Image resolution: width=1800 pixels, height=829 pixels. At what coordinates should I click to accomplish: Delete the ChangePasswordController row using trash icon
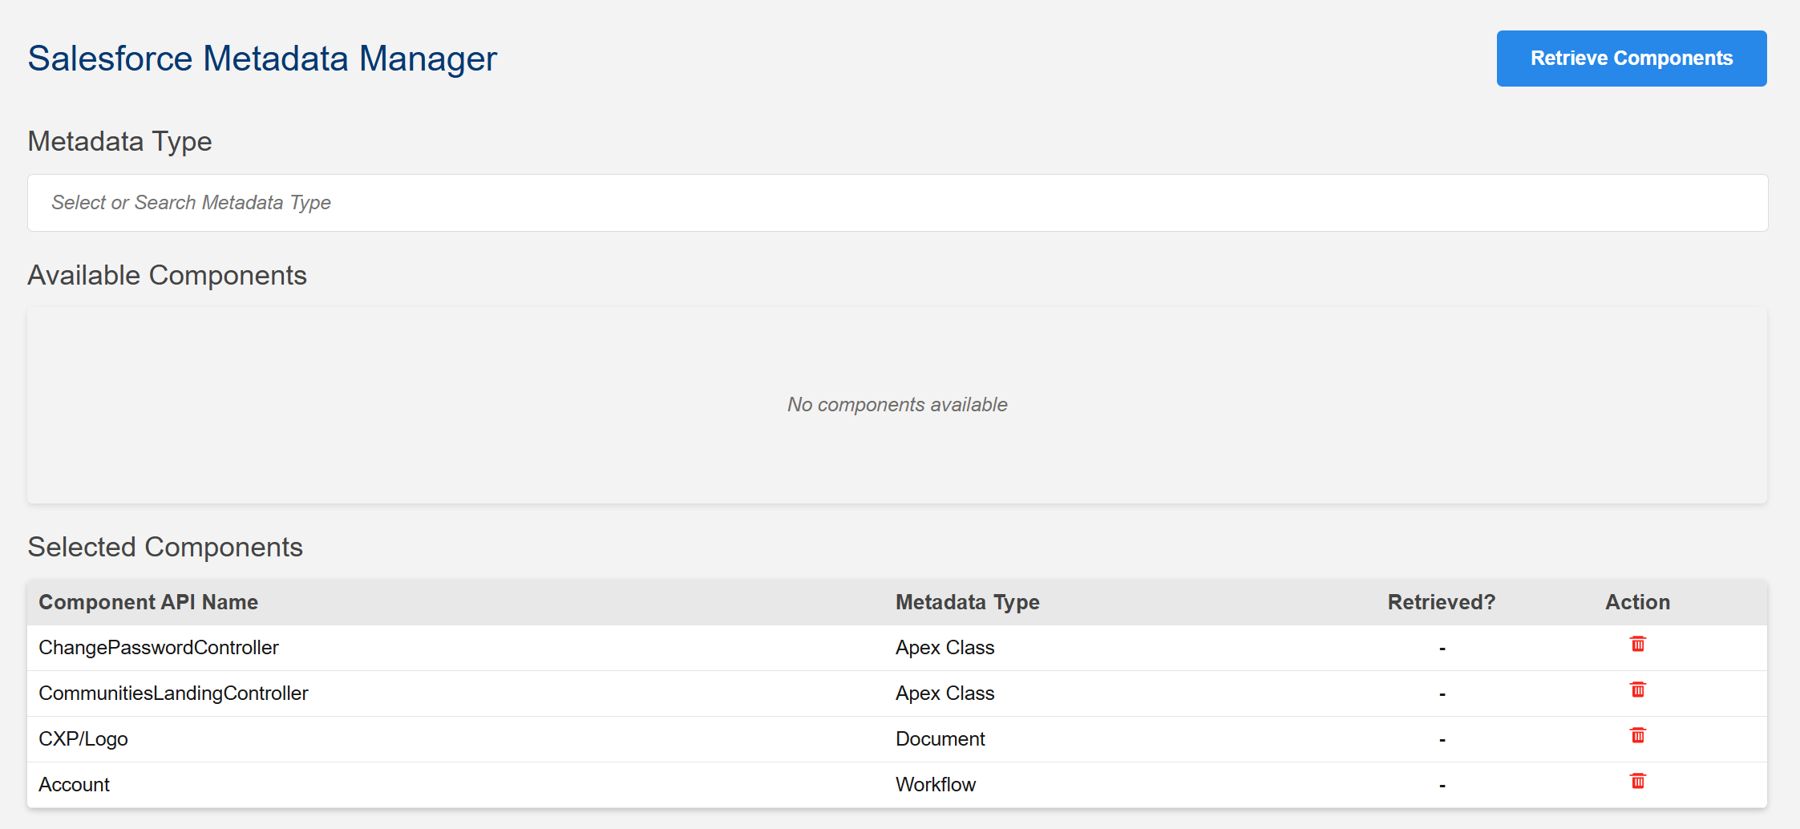1637,644
